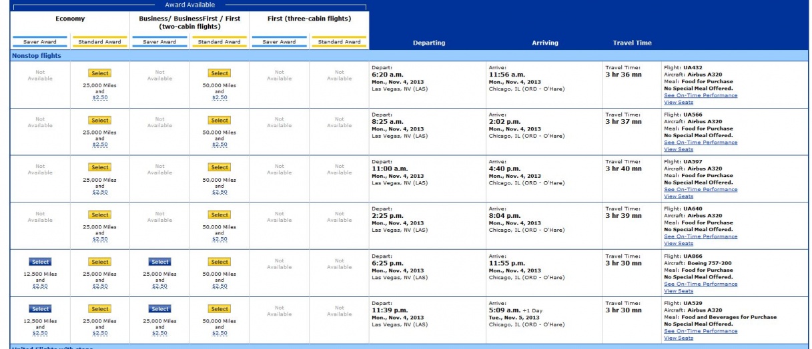Select Economy Standard Award for flight UA432
Image resolution: width=812 pixels, height=349 pixels.
tap(100, 73)
